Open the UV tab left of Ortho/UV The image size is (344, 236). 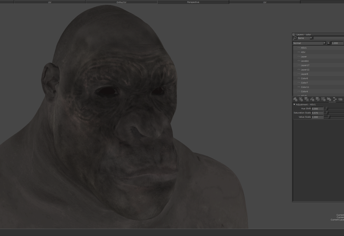(50, 2)
